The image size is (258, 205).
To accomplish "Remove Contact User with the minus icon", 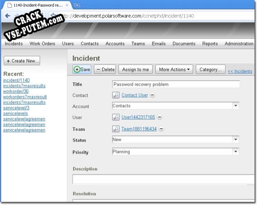I will pyautogui.click(x=152, y=95).
